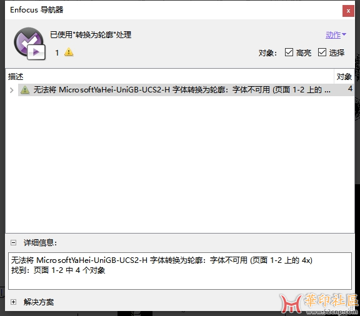Click the 描述 column header

click(16, 76)
